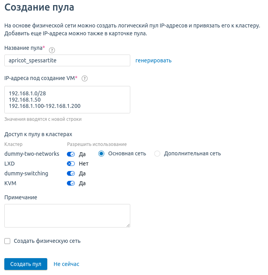
Task: Click the 192.168.1.0/28 line in IP field
Action: pos(28,93)
